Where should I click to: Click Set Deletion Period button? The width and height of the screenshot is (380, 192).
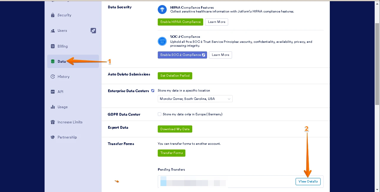click(175, 76)
